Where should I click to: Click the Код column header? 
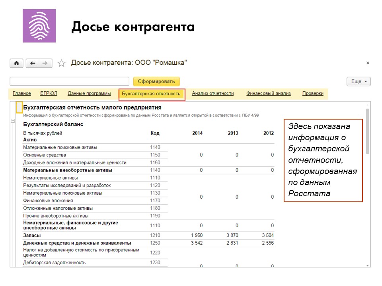[x=155, y=133]
